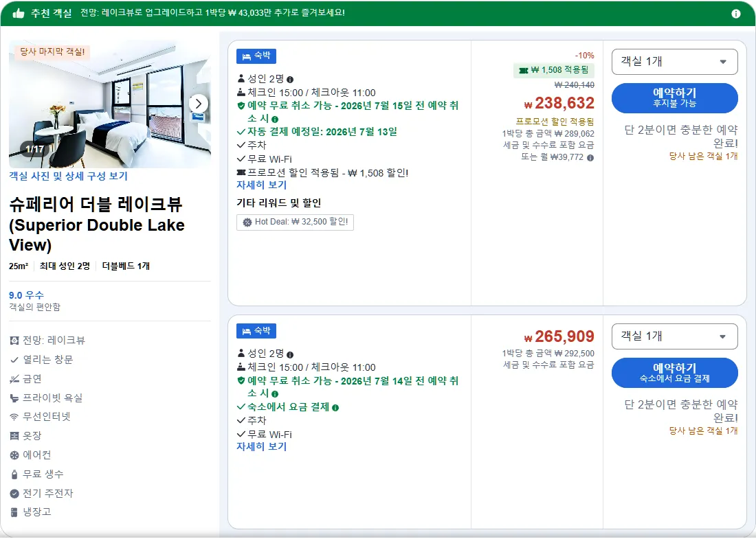Screen dimensions: 756x539
Task: Open the room photo thumbnail
Action: (110, 104)
